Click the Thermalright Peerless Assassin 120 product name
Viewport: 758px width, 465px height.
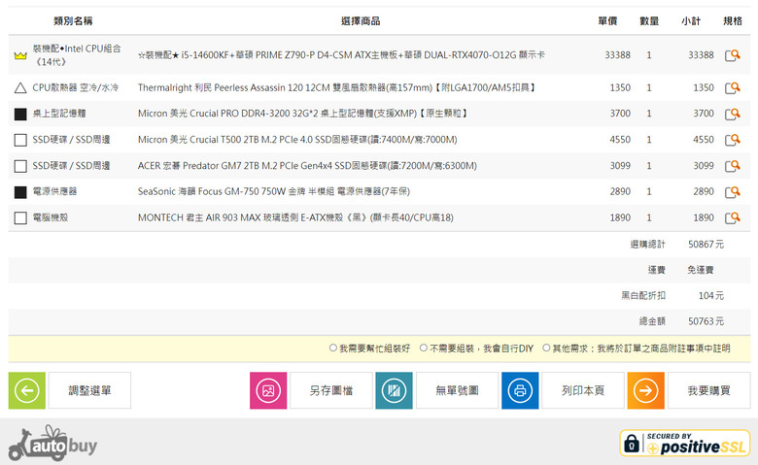337,87
